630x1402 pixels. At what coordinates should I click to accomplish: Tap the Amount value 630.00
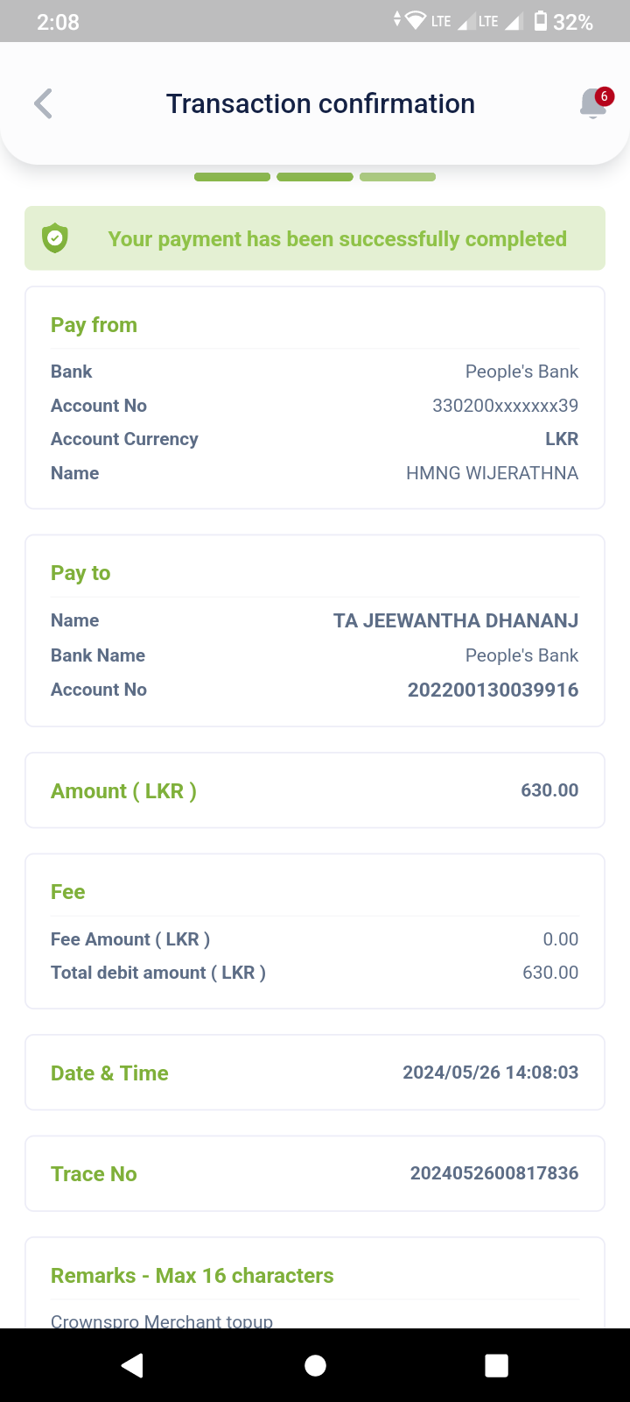point(549,790)
